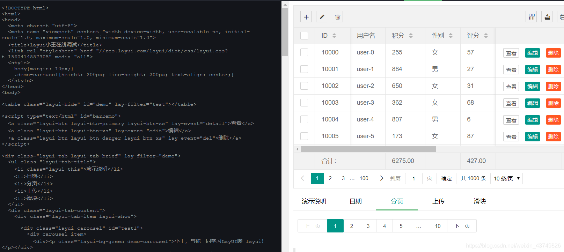This screenshot has width=564, height=252.
Task: Click 查看 for user-2
Action: pyautogui.click(x=511, y=87)
